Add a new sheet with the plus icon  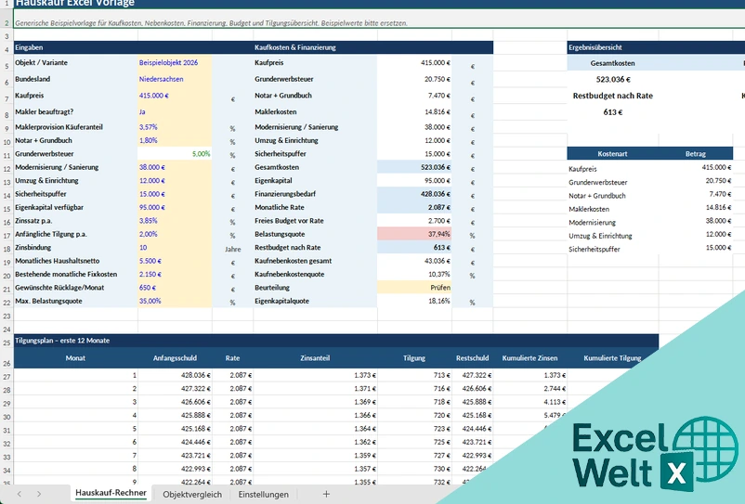tap(326, 494)
